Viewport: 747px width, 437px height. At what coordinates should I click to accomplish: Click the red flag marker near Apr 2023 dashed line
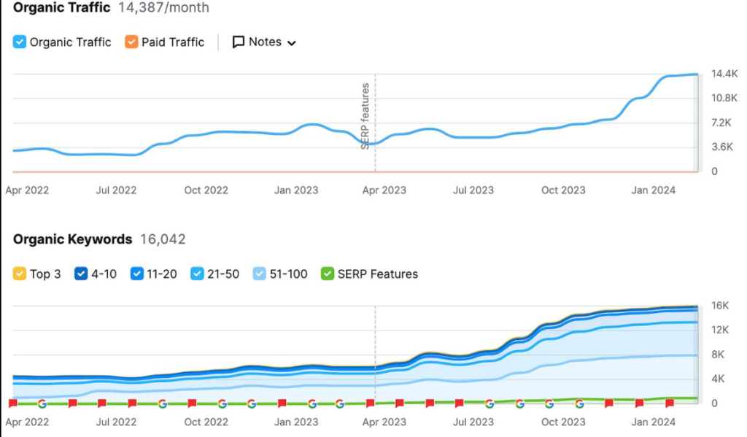pos(370,403)
